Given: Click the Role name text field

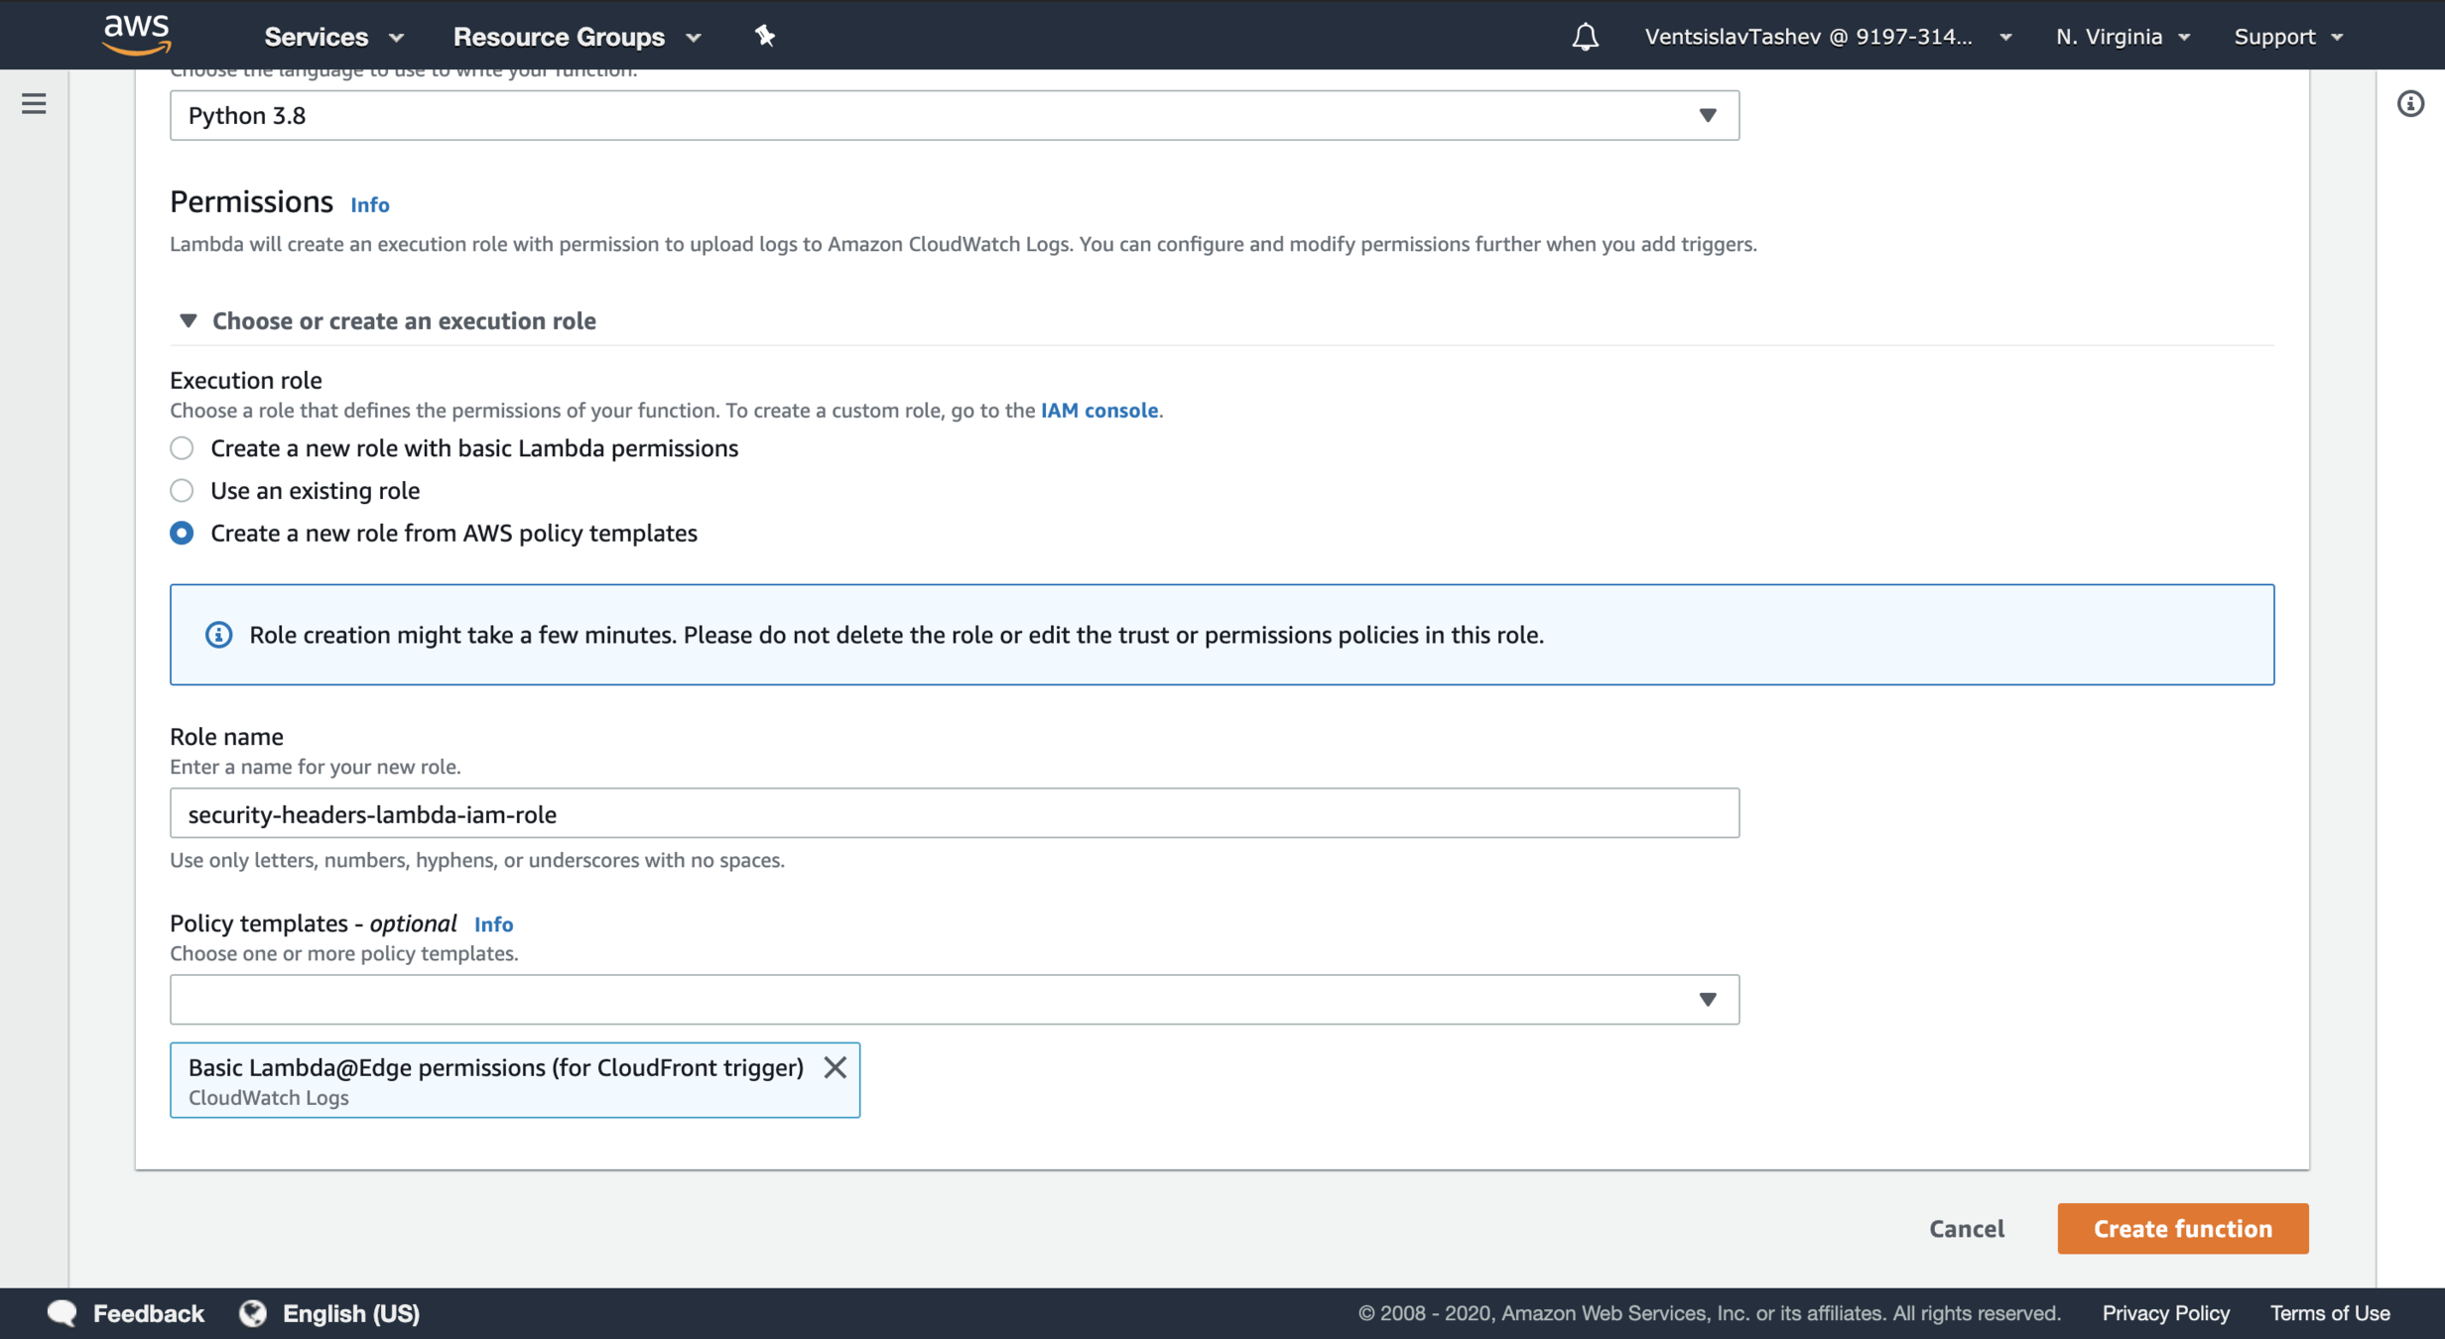Looking at the screenshot, I should [x=953, y=813].
